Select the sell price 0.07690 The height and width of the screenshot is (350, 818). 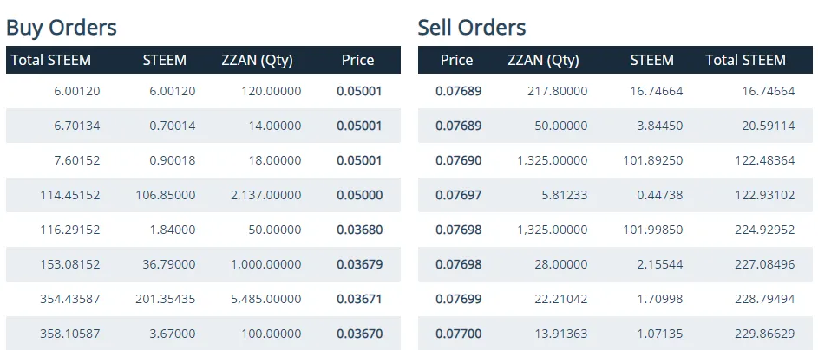(x=459, y=160)
